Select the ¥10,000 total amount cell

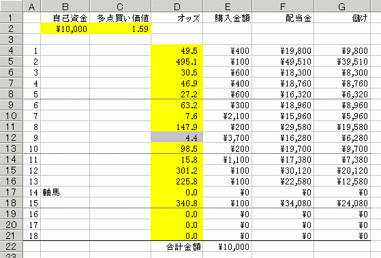tap(228, 246)
